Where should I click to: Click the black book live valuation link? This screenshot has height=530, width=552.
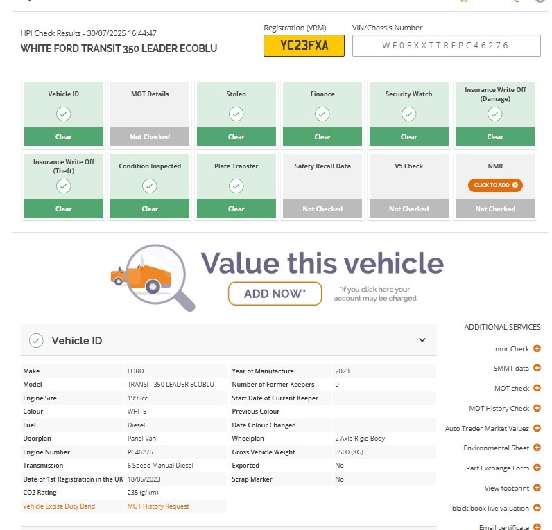[x=490, y=509]
